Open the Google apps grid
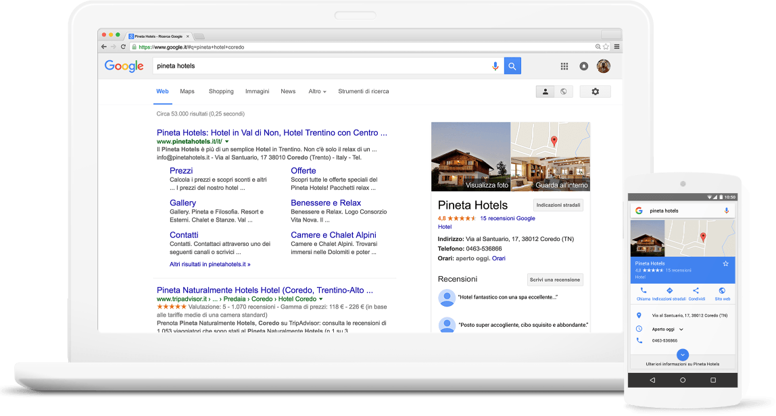Screen dimensions: 776x416 click(x=564, y=66)
